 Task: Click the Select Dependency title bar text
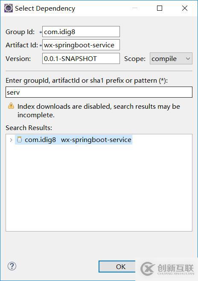pos(45,9)
